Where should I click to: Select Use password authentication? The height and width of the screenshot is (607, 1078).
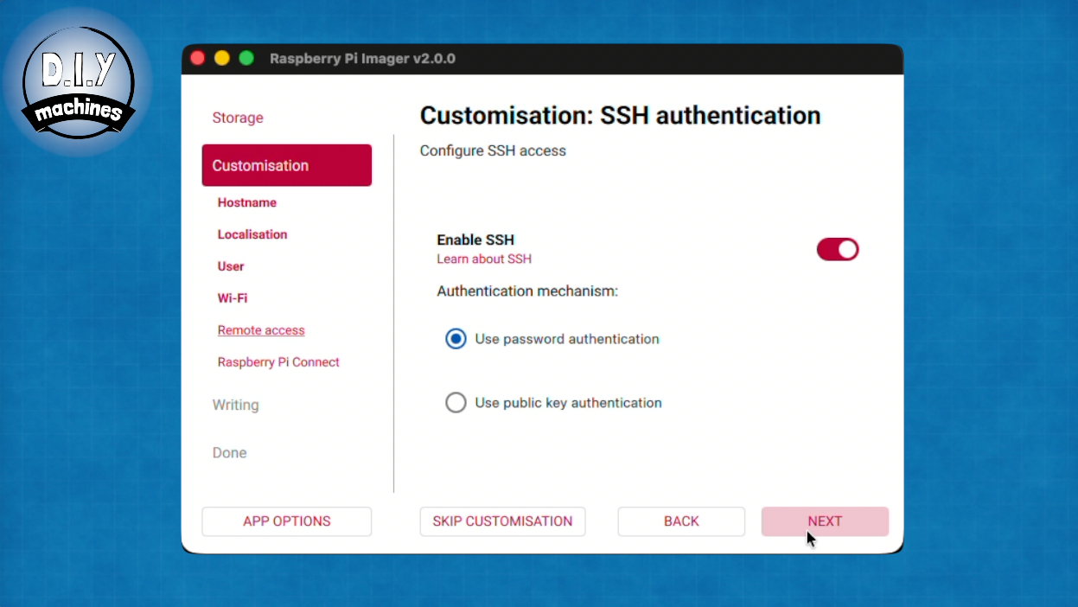coord(456,339)
